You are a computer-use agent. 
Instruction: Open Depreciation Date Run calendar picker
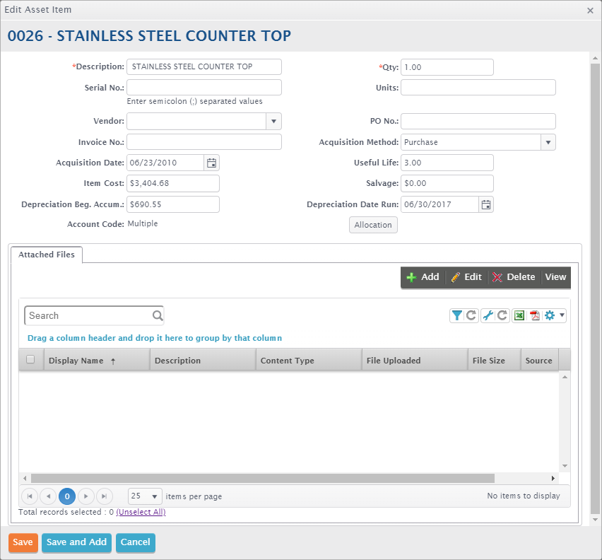click(x=485, y=204)
